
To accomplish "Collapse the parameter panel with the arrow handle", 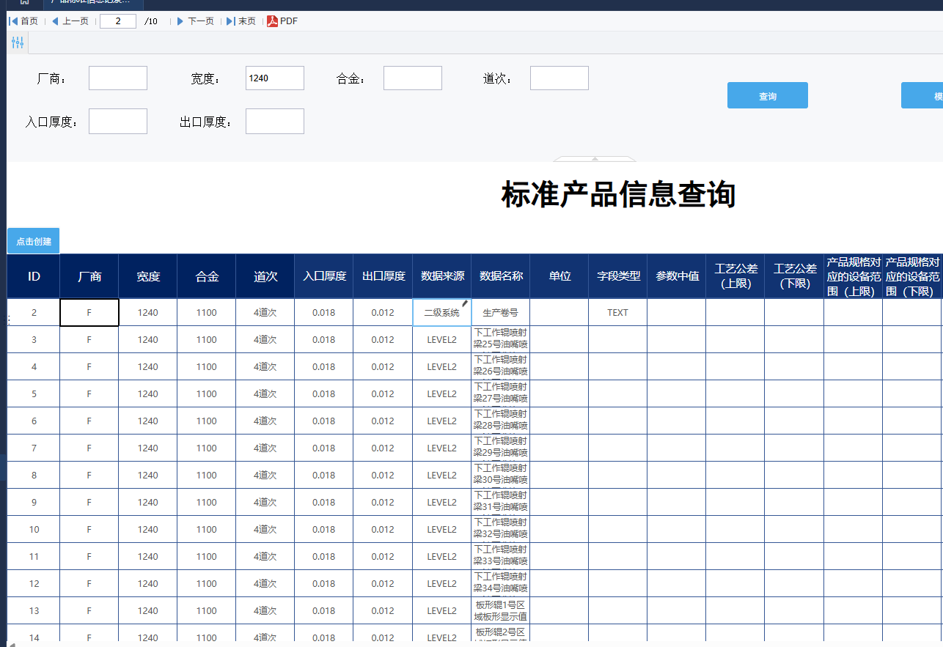I will (x=595, y=158).
